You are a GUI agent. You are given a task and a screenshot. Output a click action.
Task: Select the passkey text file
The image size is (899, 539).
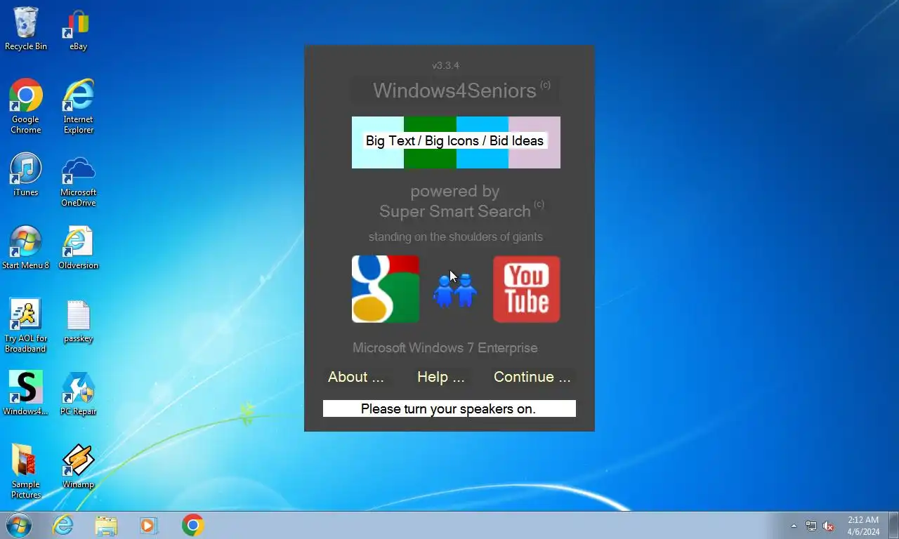click(x=78, y=321)
